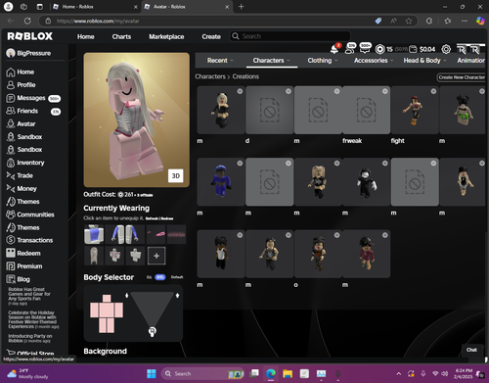Click the browser address bar
The width and height of the screenshot is (489, 383).
click(x=208, y=21)
